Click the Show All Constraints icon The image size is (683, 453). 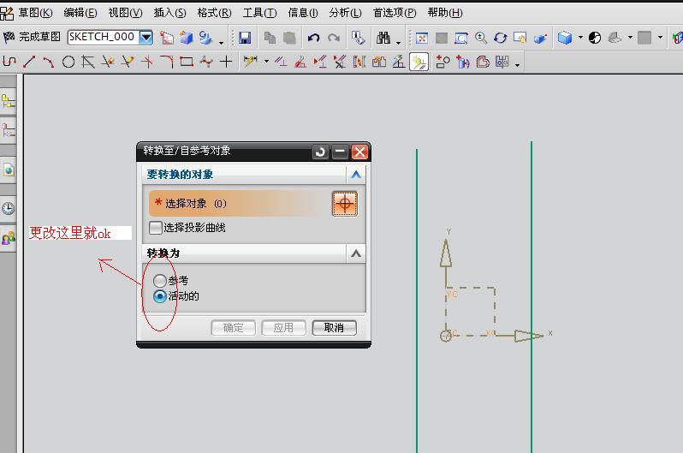(320, 62)
